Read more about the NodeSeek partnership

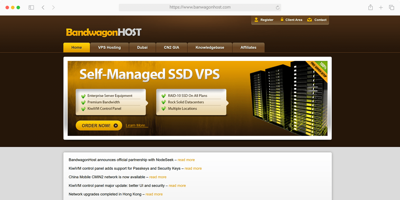coord(186,160)
